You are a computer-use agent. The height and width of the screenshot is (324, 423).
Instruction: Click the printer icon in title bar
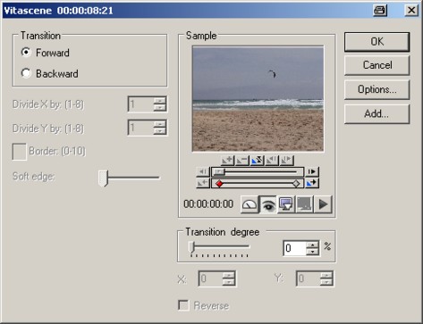point(380,11)
